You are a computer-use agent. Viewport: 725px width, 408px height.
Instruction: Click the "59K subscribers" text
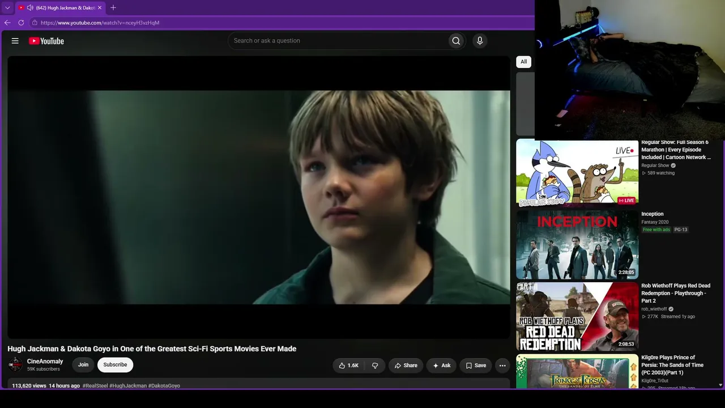44,369
